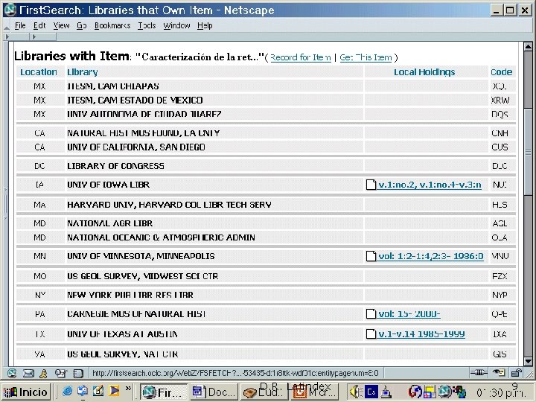Open Texas holdings link v.1-v.14 1985-1999
The height and width of the screenshot is (402, 536).
[421, 334]
